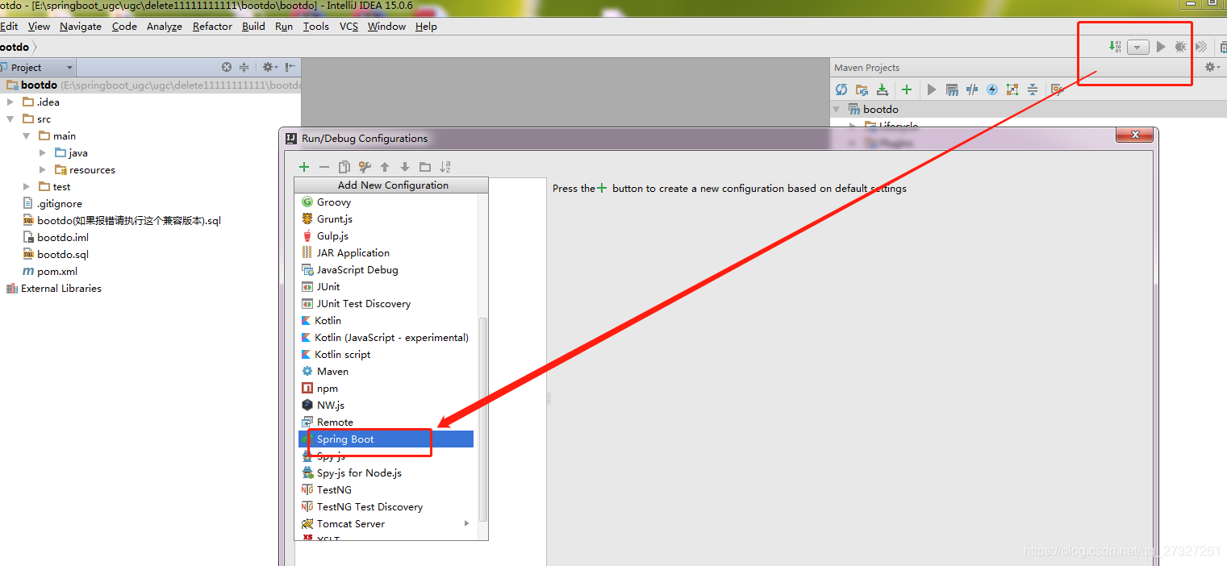
Task: Execute Maven goal icon
Action: [x=952, y=89]
